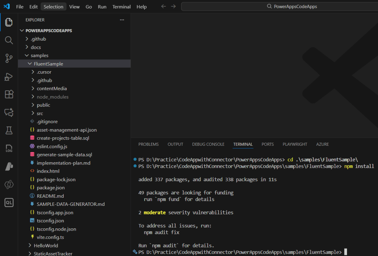Switch to the Problems tab
This screenshot has width=378, height=256.
click(148, 144)
